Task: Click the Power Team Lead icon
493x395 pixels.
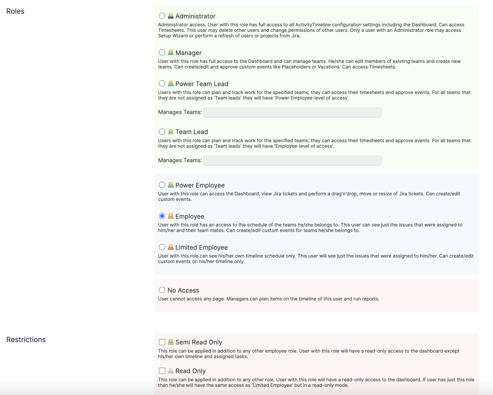Action: click(x=171, y=84)
